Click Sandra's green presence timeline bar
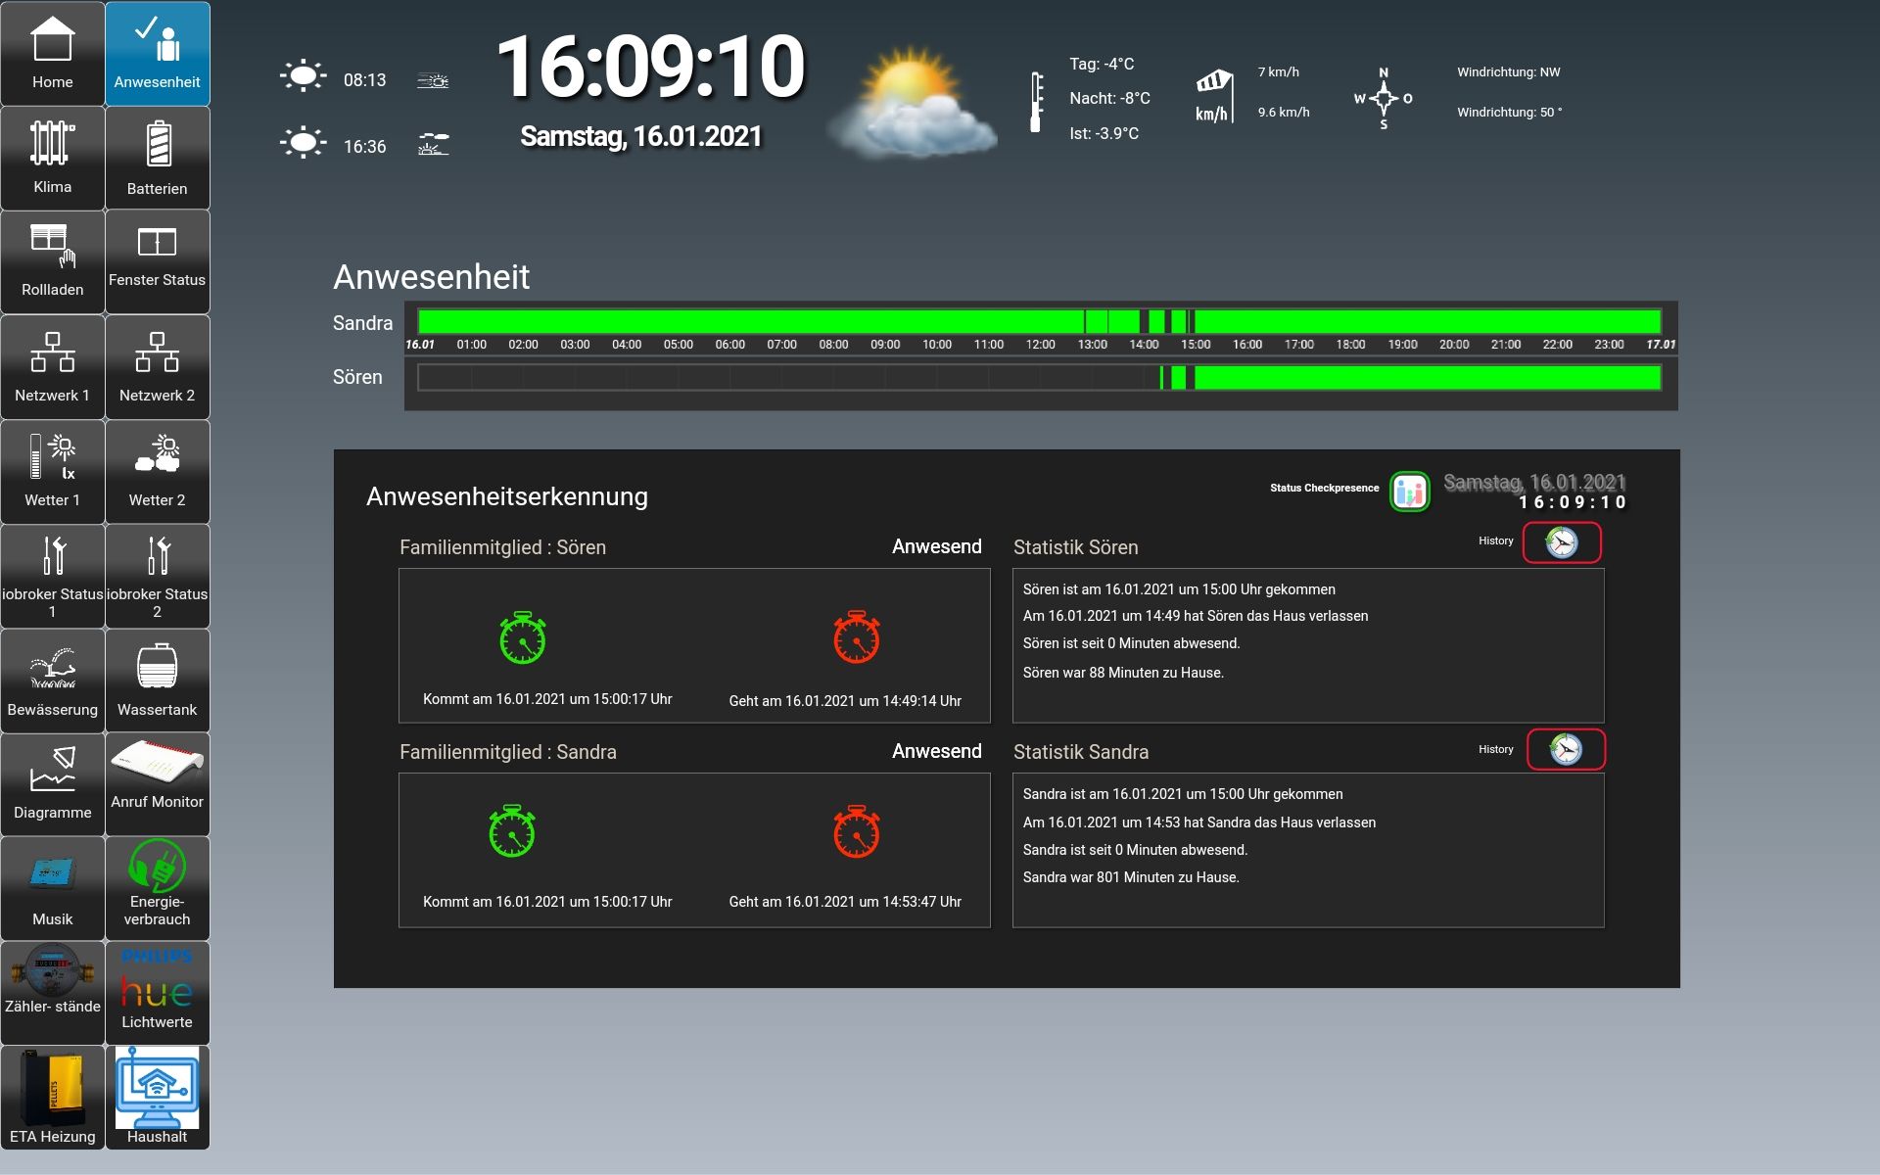This screenshot has width=1880, height=1175. [744, 321]
